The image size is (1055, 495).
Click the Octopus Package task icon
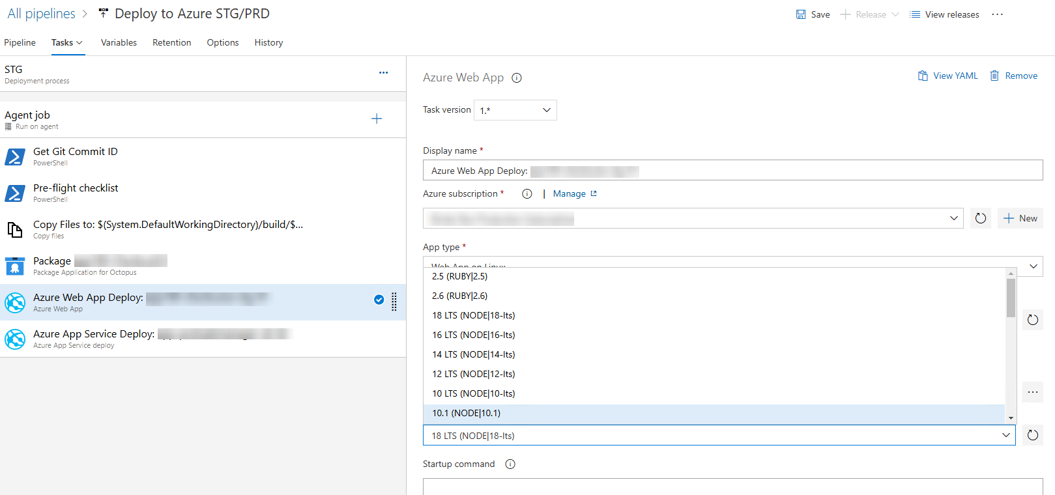(15, 266)
